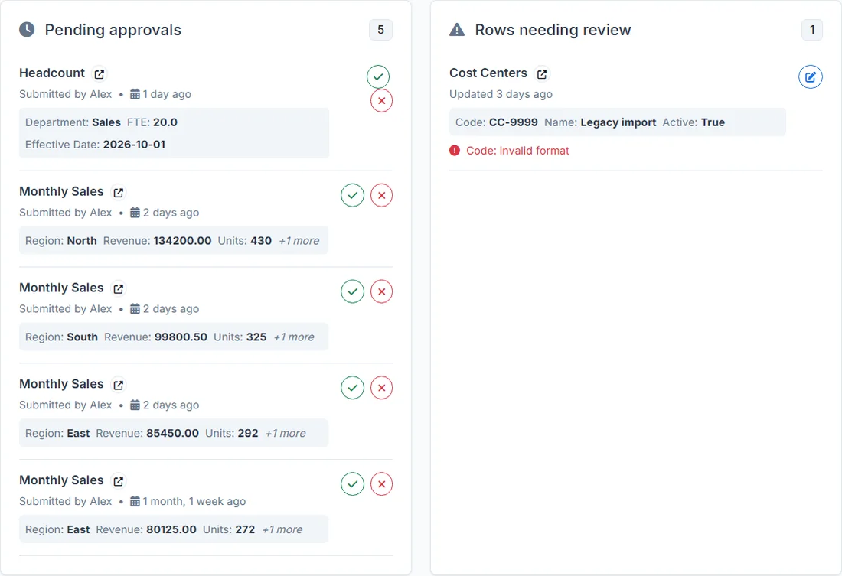Select the code value 'CC-9999'

(514, 122)
